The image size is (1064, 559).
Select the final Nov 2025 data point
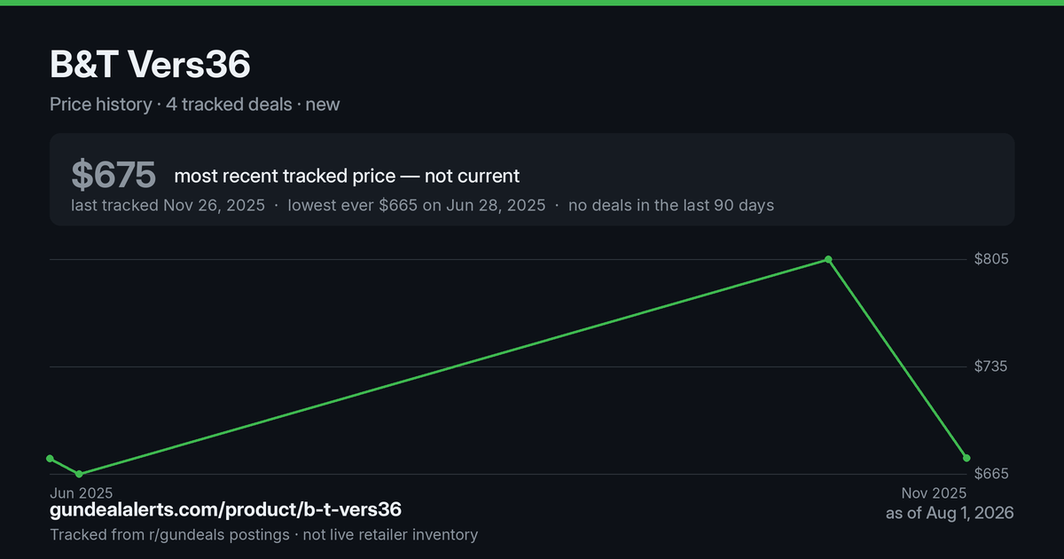966,458
